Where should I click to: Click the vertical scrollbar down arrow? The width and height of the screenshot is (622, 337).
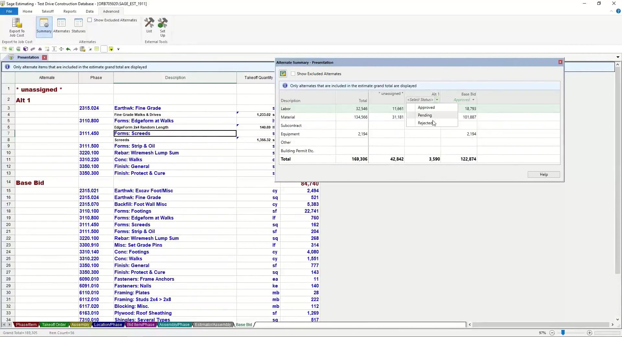618,319
